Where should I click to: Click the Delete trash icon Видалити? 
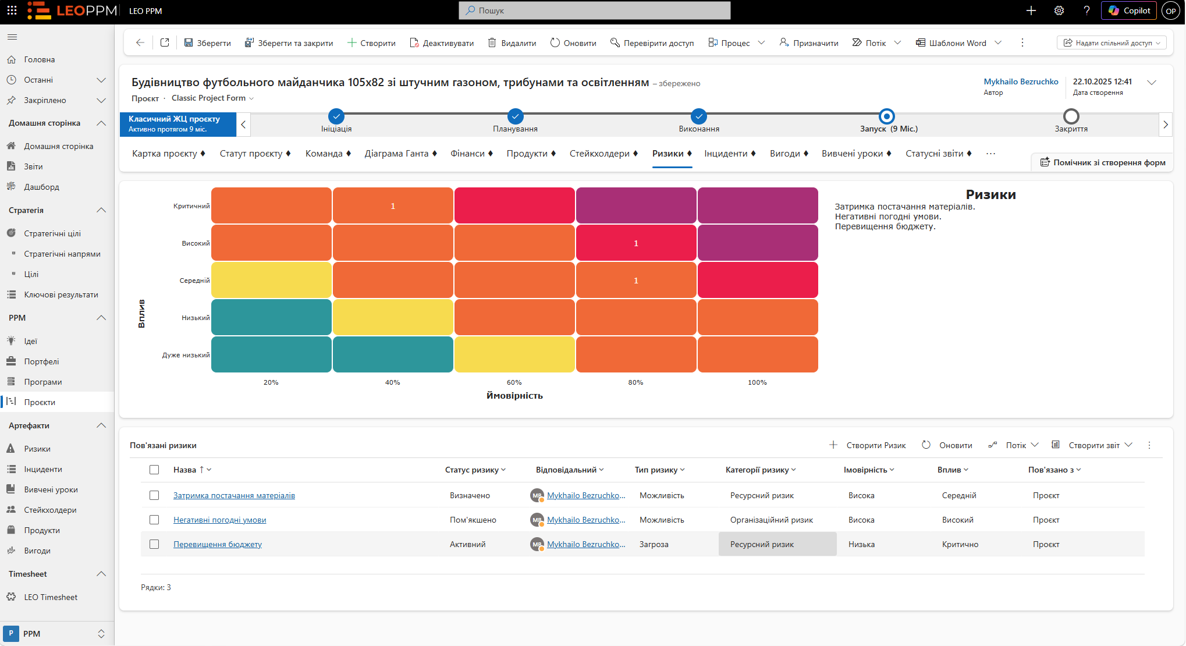[492, 42]
